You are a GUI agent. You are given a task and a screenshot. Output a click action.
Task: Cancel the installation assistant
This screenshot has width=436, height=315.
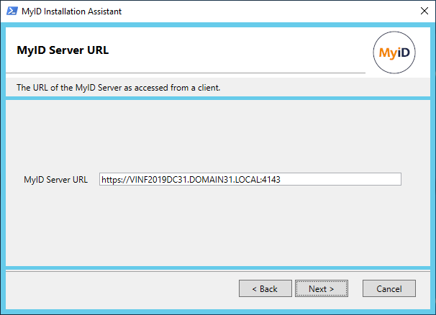389,288
